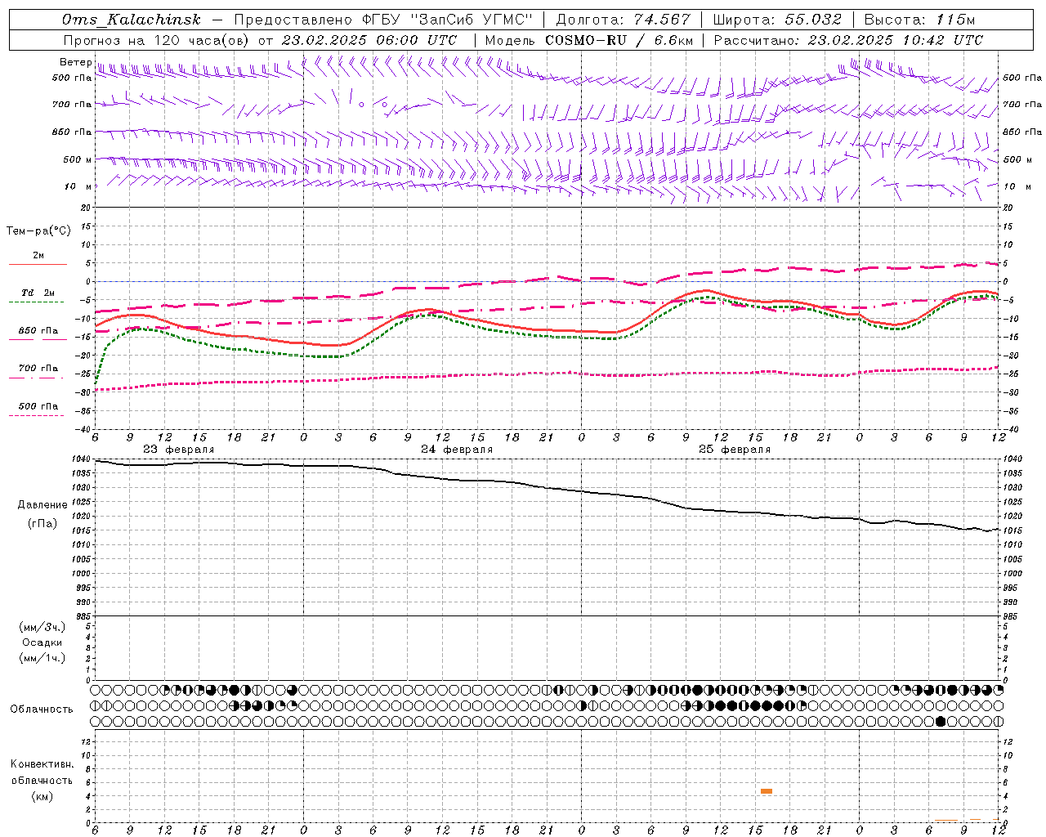Select the 'Долгота: 74.567' longitude value
The width and height of the screenshot is (1046, 837).
click(x=624, y=20)
